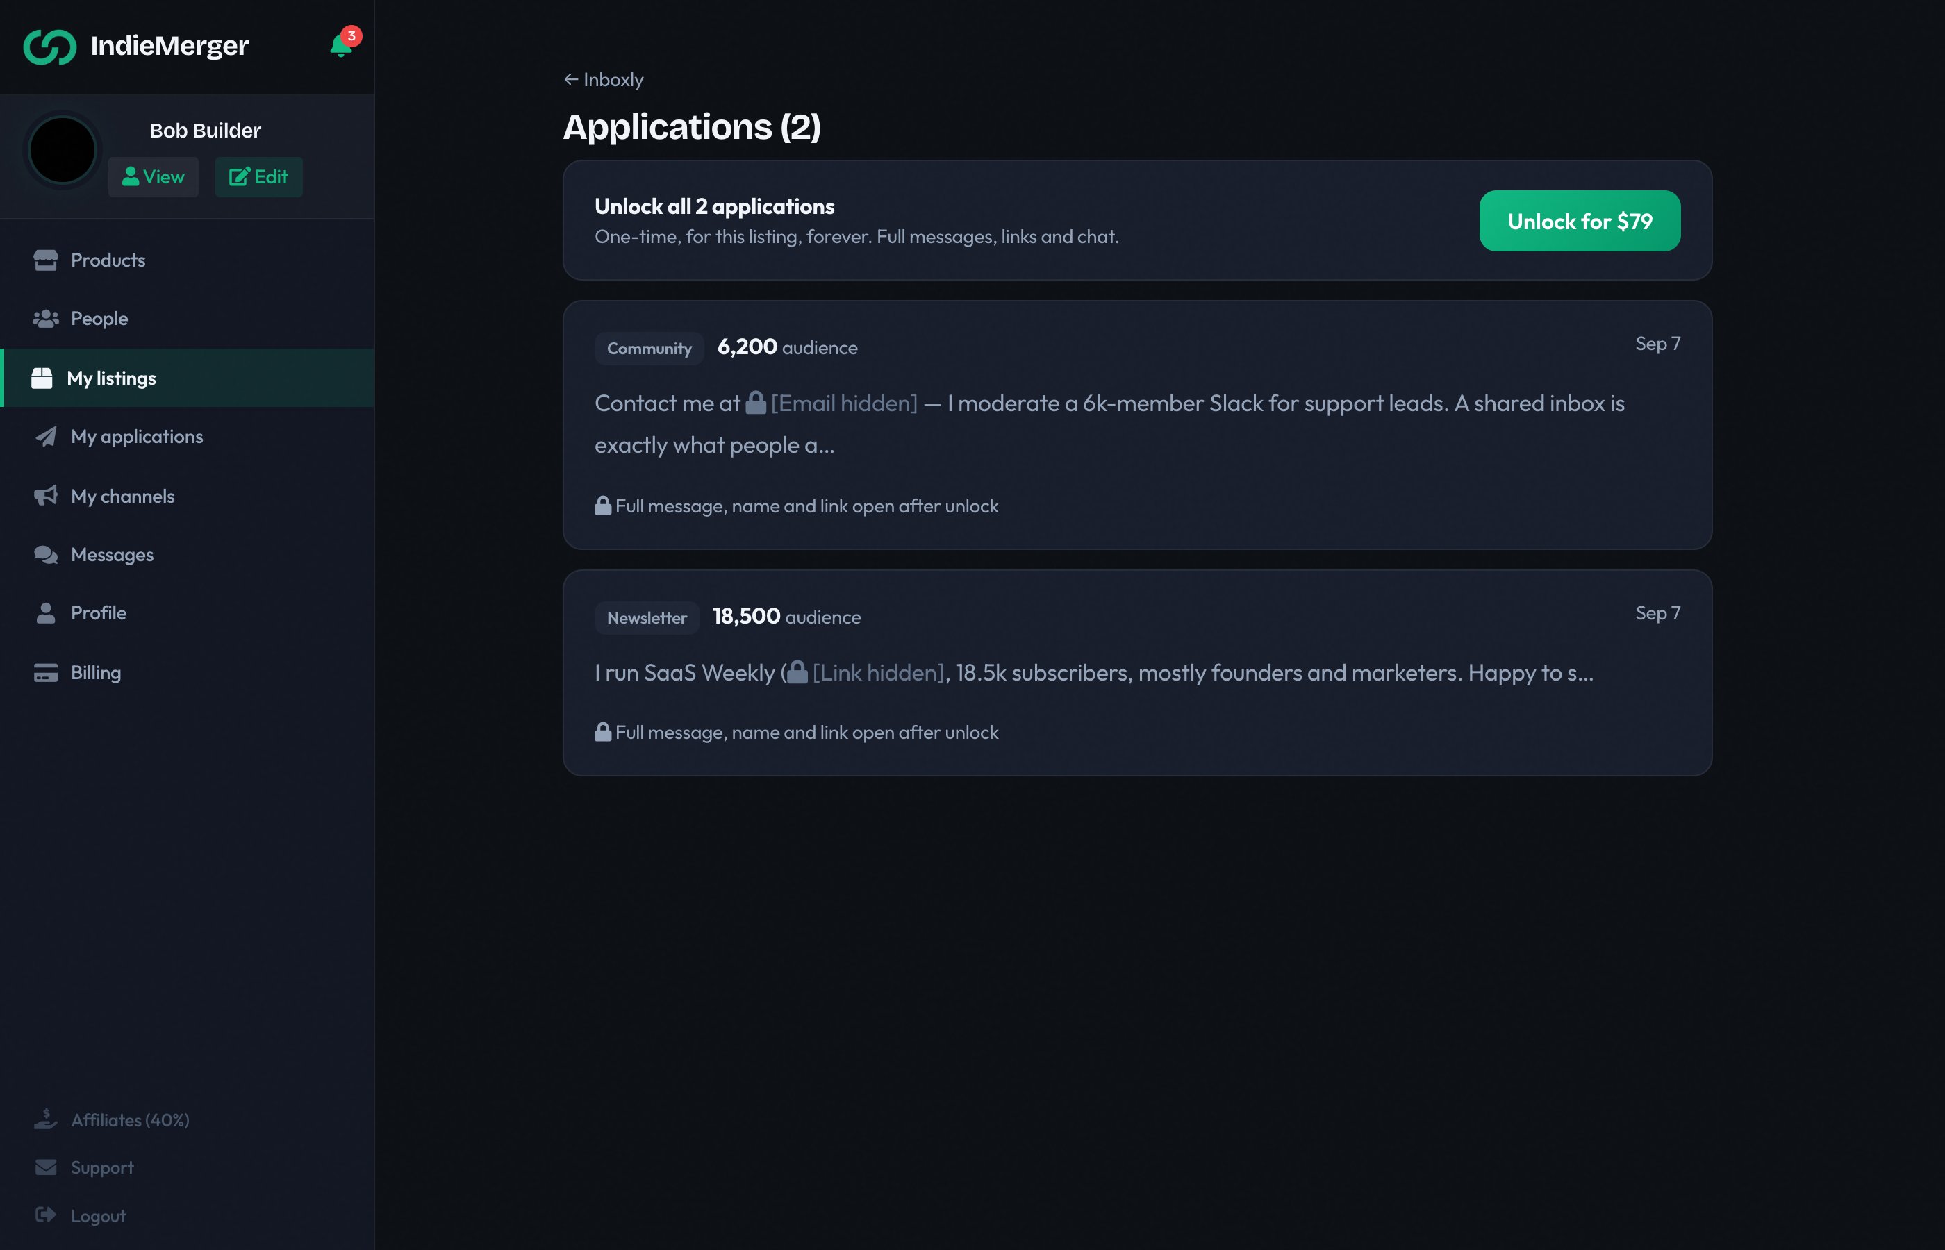This screenshot has height=1250, width=1945.
Task: Click the People group icon
Action: 45,318
